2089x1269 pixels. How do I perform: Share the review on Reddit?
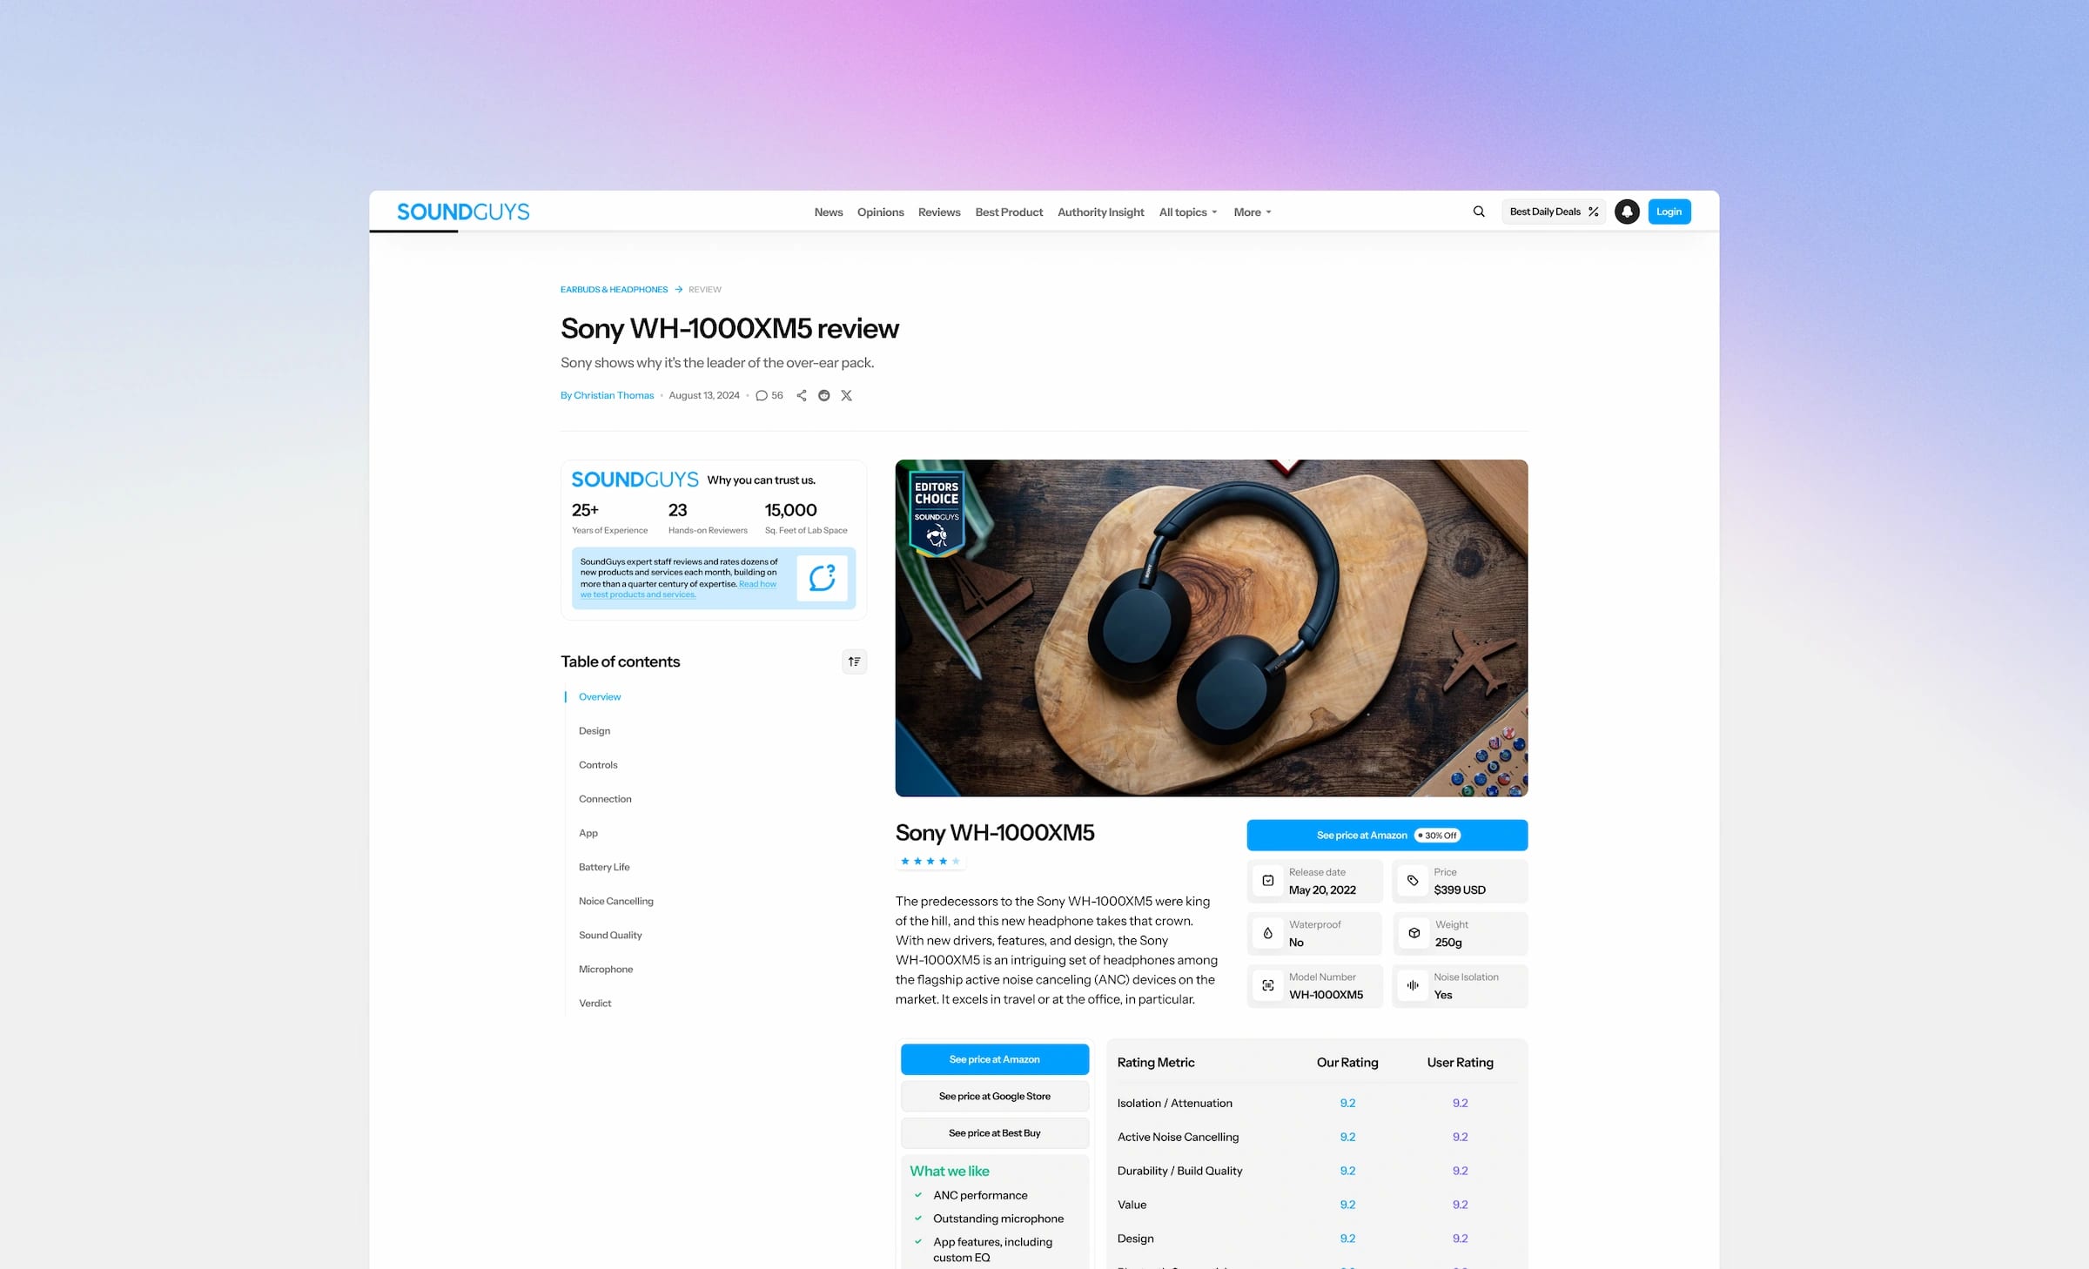point(824,395)
